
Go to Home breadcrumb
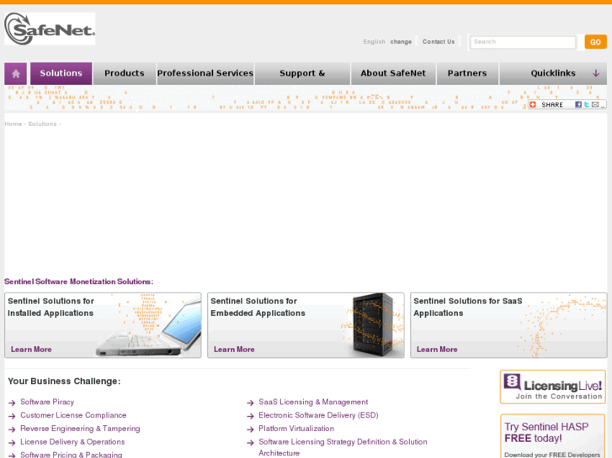coord(13,124)
